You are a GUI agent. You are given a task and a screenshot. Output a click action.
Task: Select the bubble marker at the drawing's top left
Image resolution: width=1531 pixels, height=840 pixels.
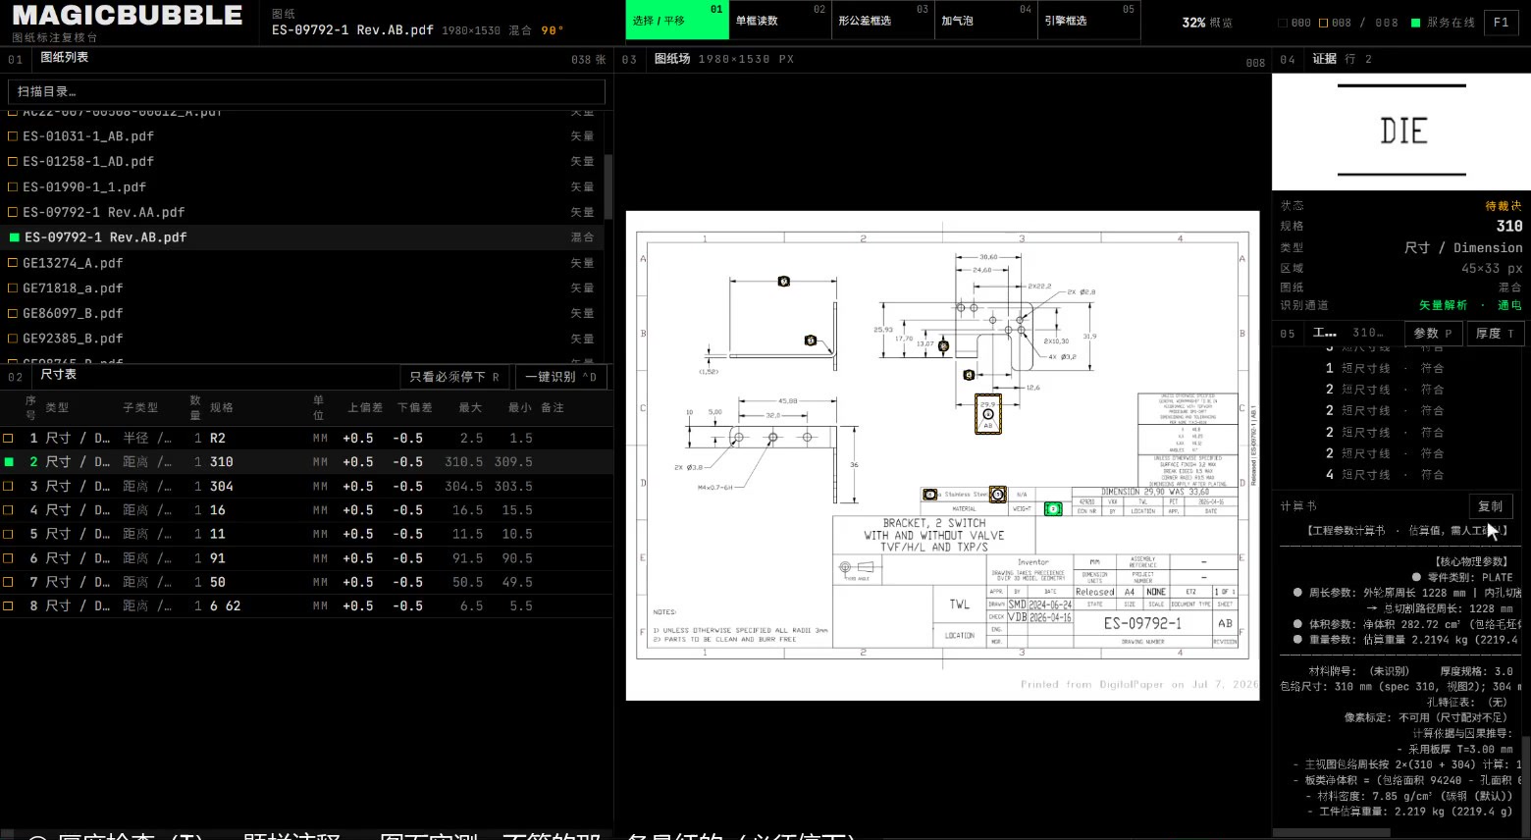pyautogui.click(x=783, y=282)
